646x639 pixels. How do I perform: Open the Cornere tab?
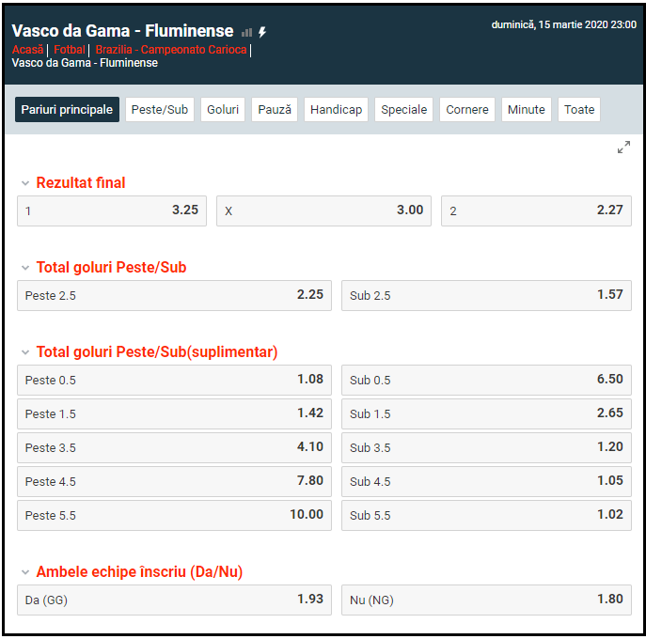tap(467, 110)
